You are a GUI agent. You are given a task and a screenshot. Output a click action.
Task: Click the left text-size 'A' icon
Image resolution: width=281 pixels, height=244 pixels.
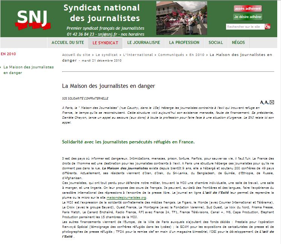pyautogui.click(x=262, y=102)
